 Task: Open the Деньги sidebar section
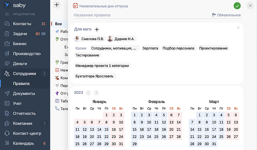point(20,64)
